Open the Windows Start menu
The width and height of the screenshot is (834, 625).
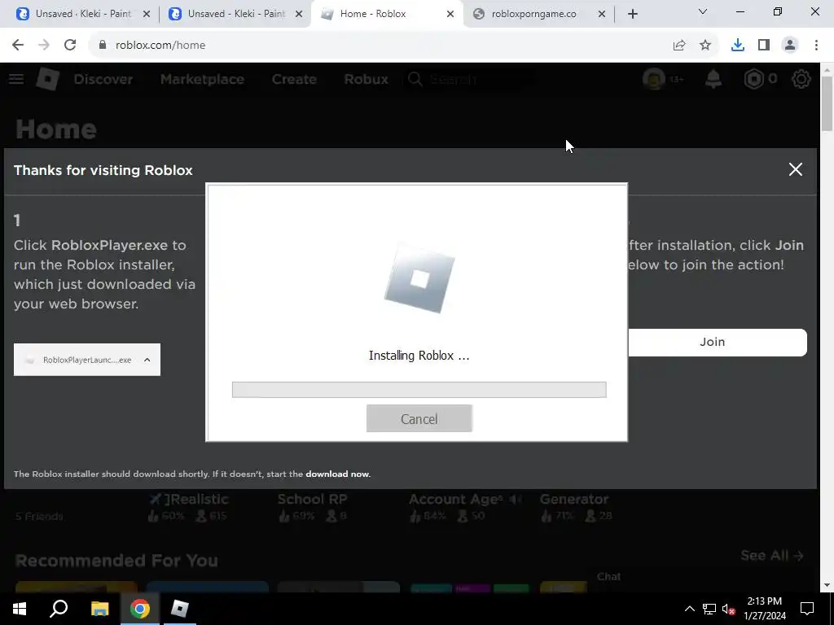[20, 609]
